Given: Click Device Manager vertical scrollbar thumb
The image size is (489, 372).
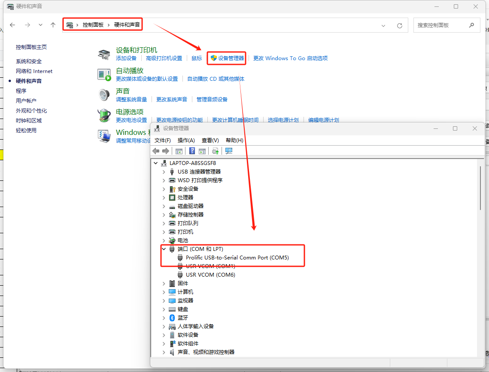Looking at the screenshot, I should point(480,188).
